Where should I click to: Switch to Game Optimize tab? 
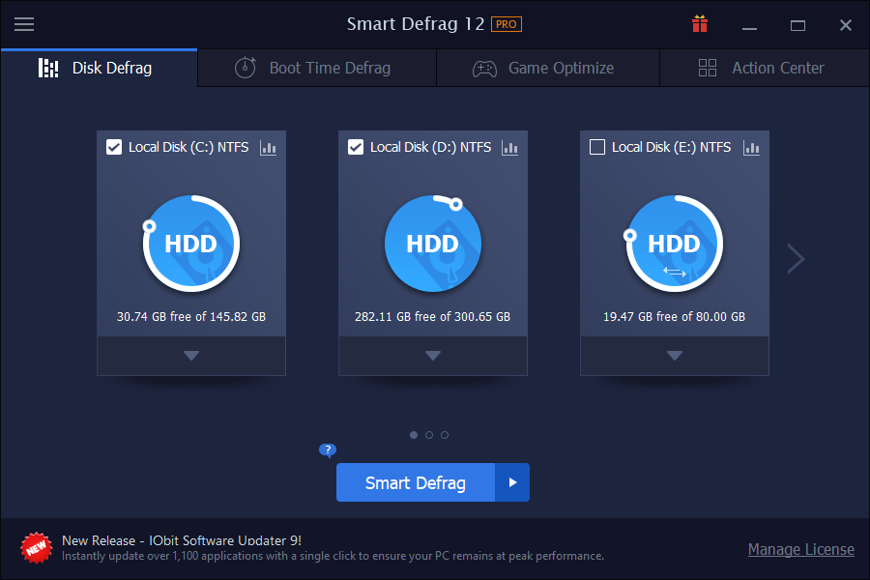pos(548,69)
